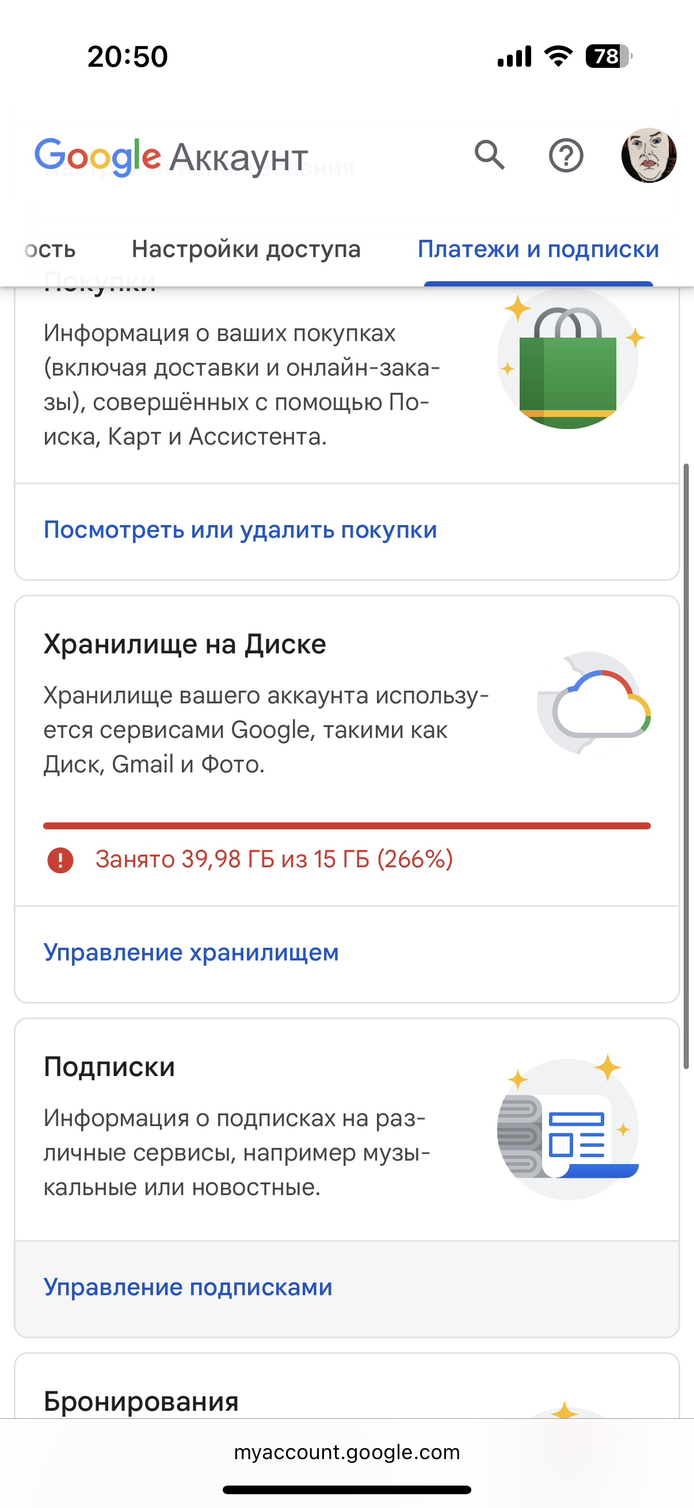Image resolution: width=694 pixels, height=1508 pixels.
Task: Open search with the magnifier icon
Action: (x=490, y=155)
